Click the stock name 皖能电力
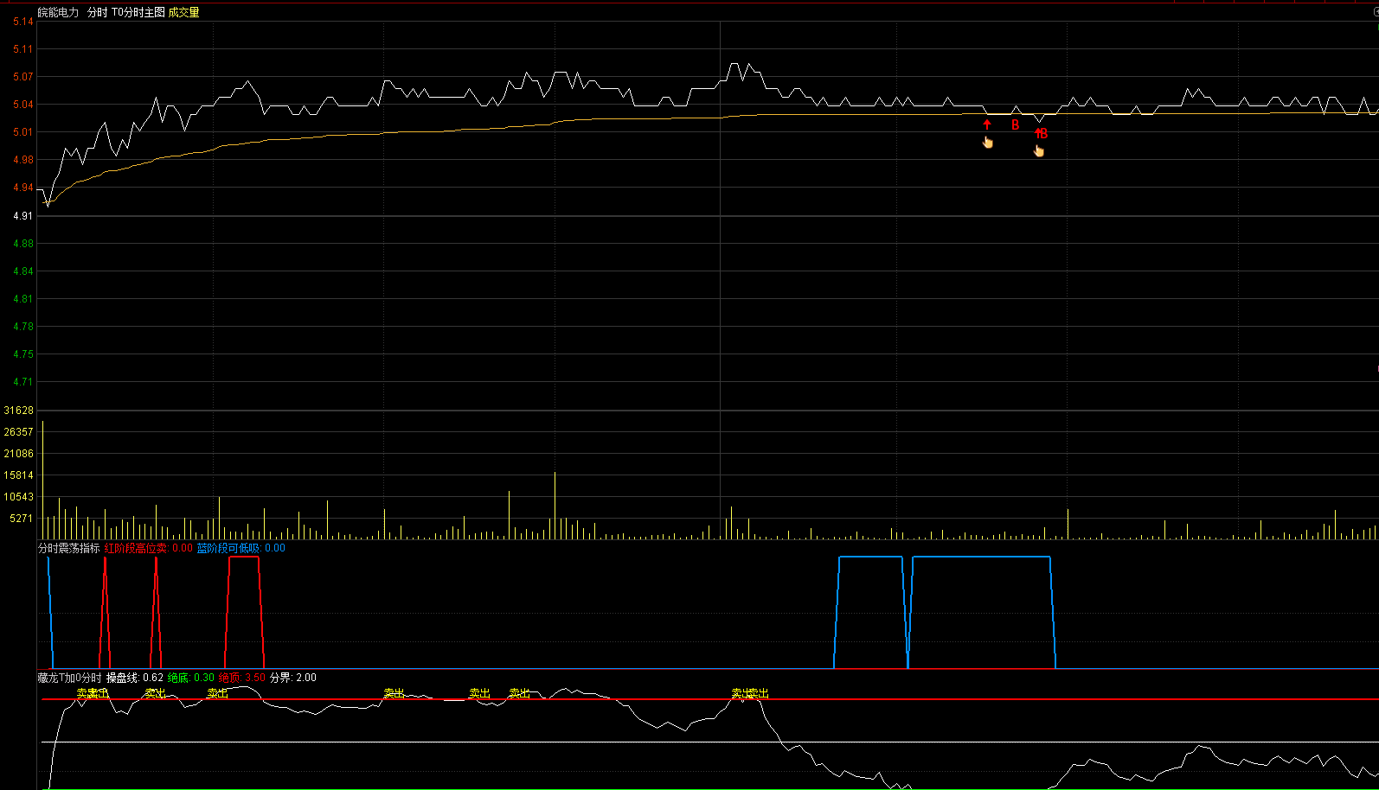Screen dimensions: 1379x790 58,12
